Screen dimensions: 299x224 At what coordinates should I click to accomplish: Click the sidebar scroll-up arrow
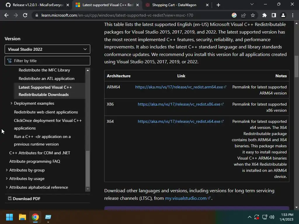(x=88, y=70)
